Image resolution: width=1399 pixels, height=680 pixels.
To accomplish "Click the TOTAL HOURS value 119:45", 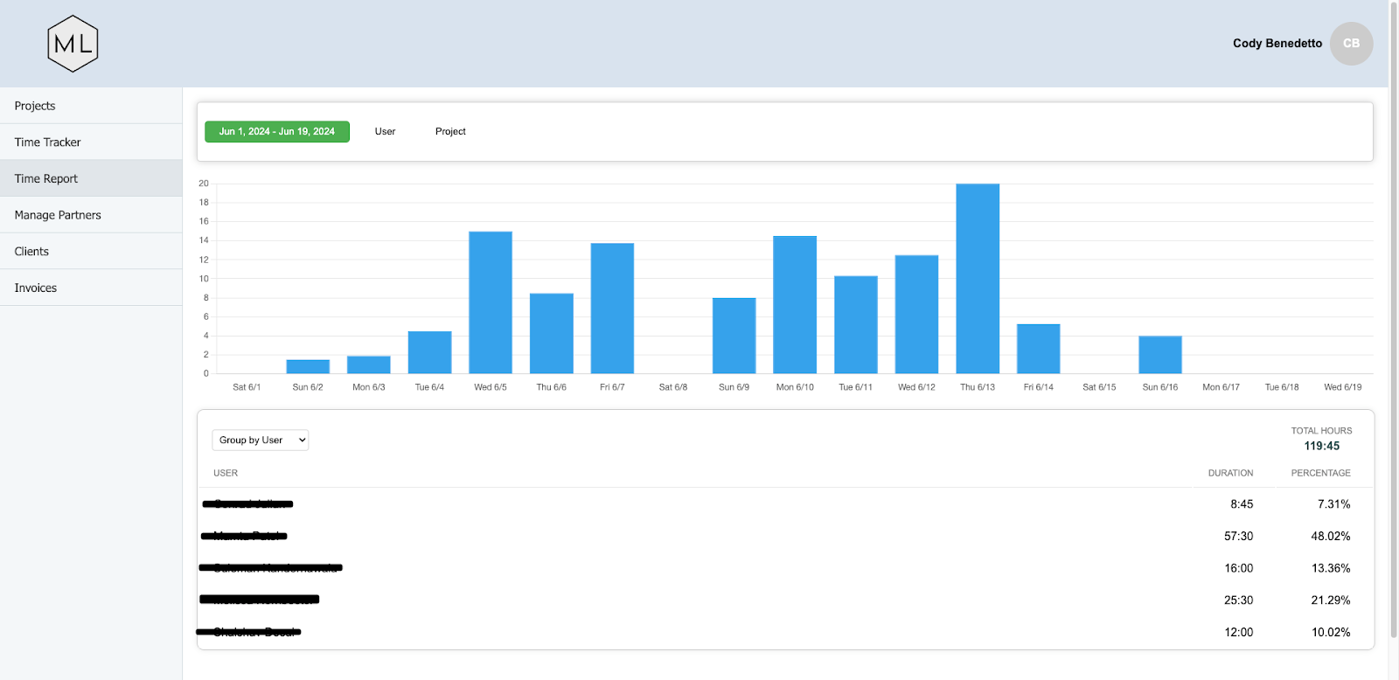I will (1321, 446).
